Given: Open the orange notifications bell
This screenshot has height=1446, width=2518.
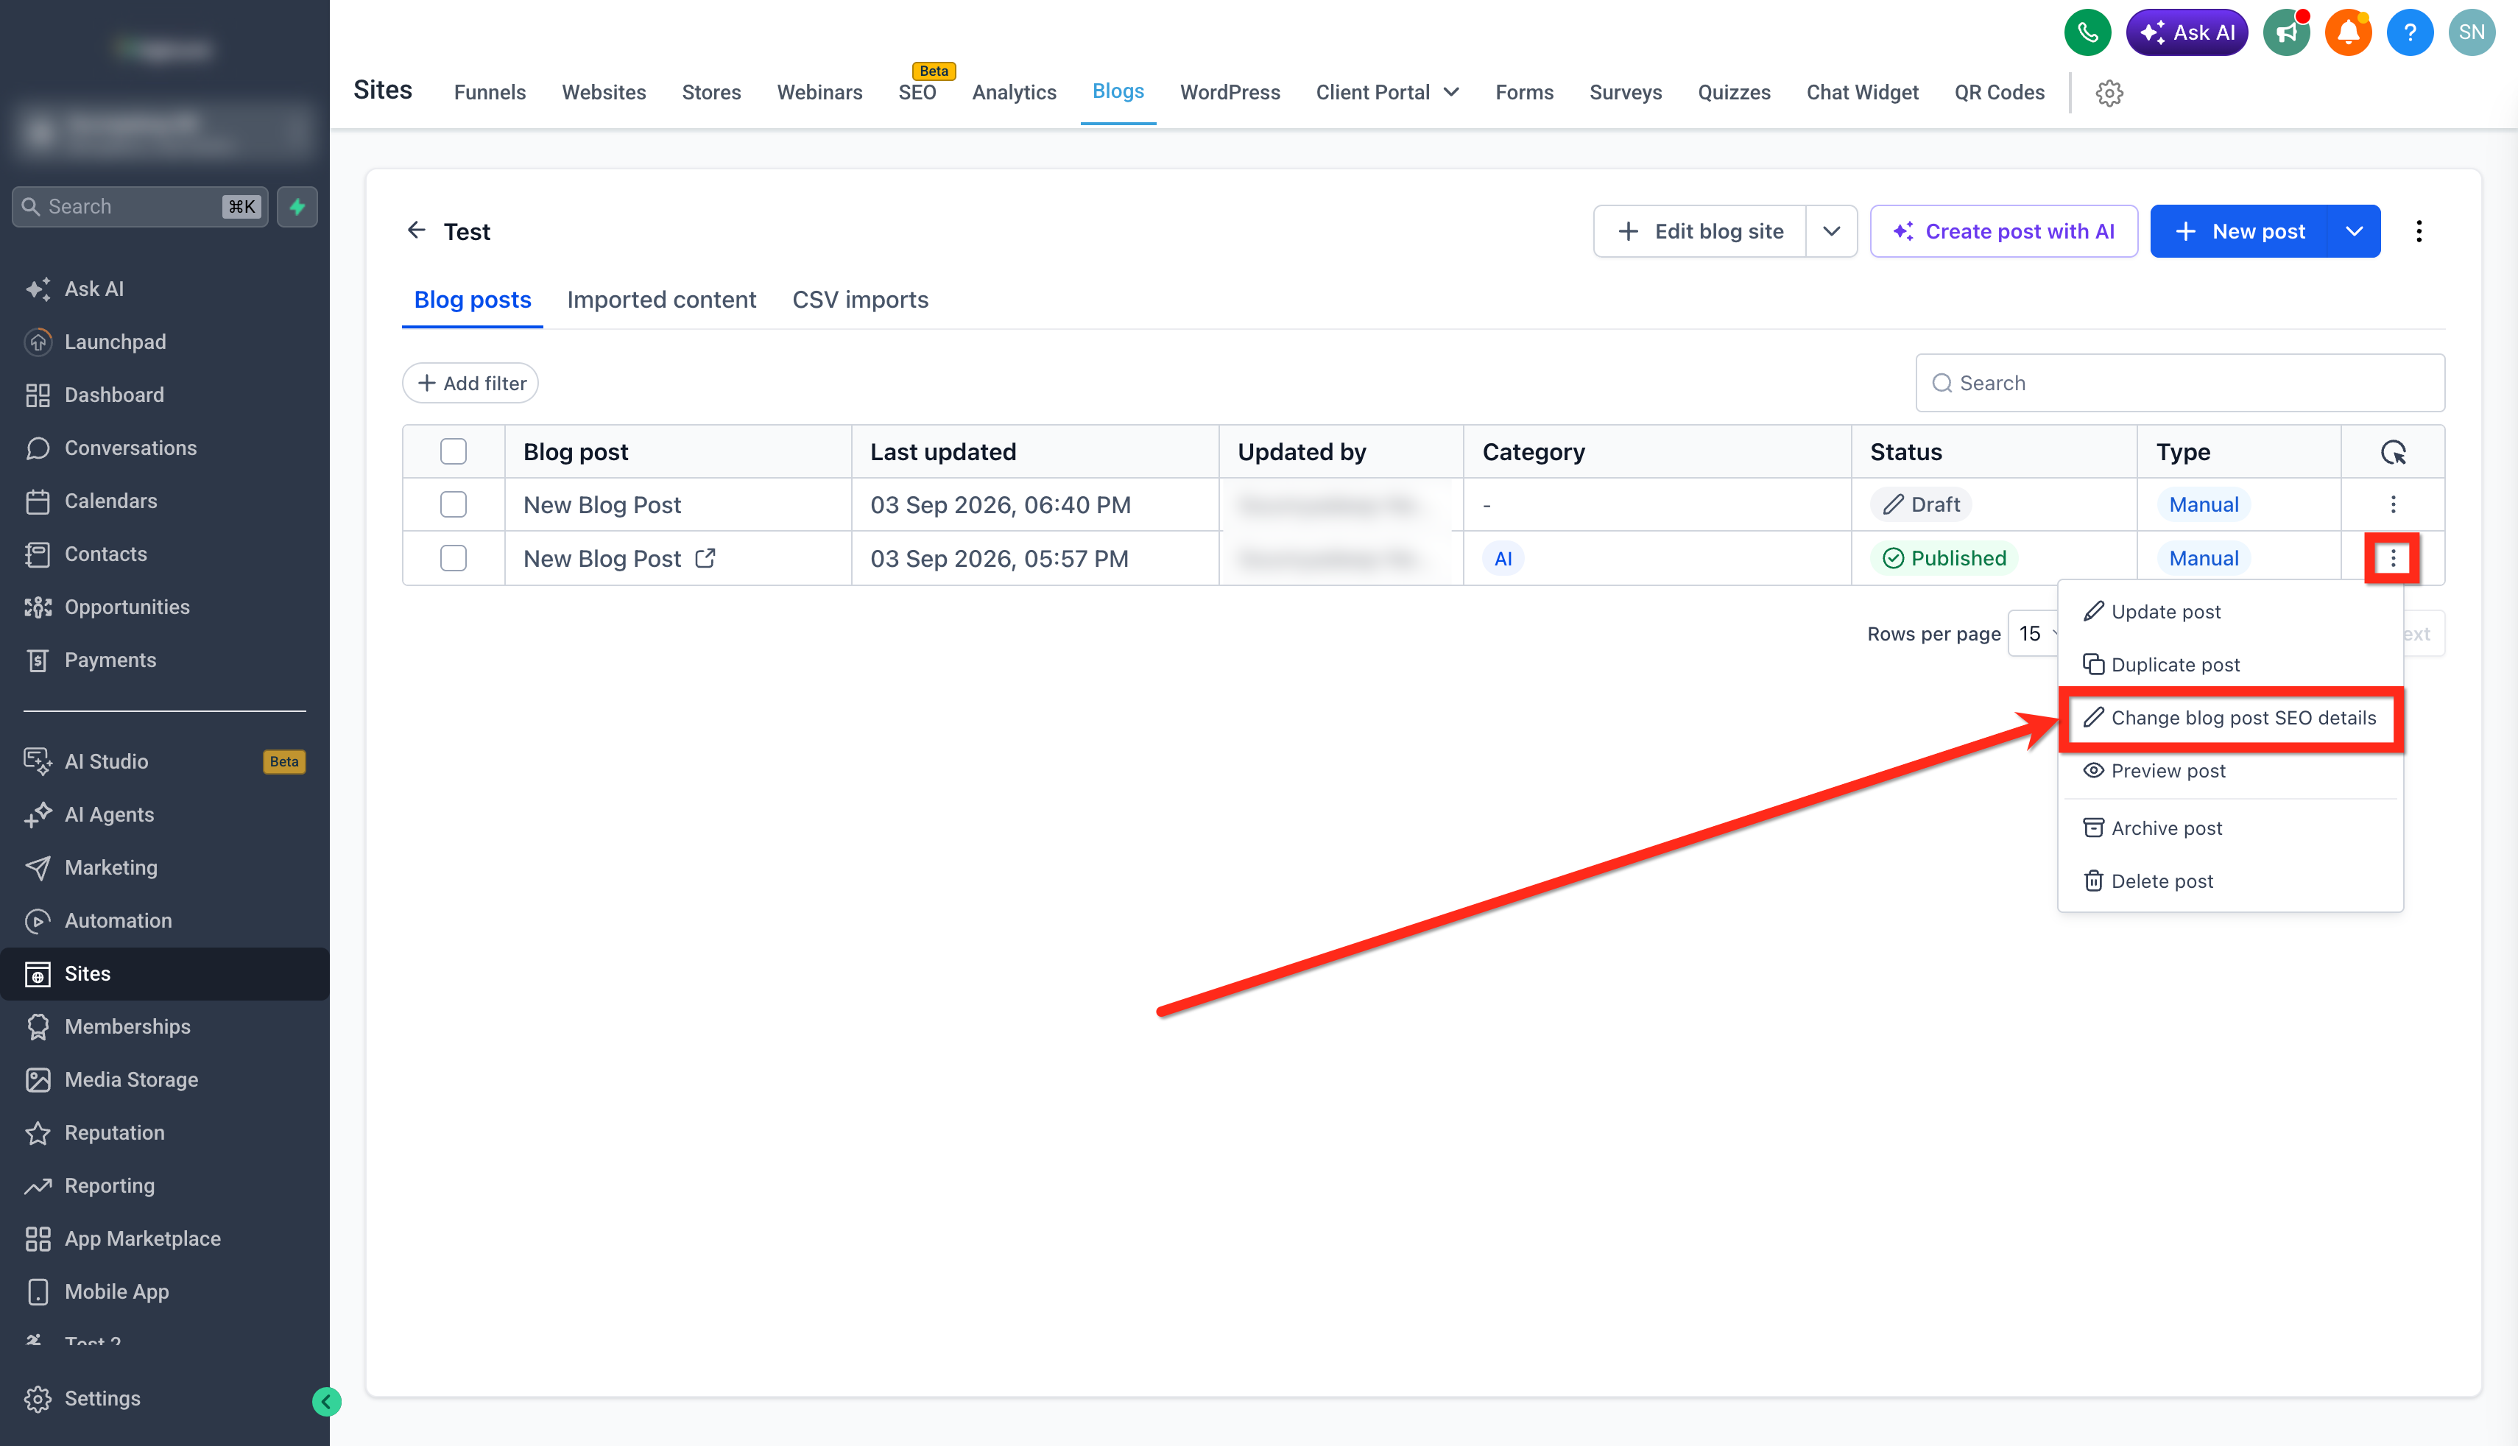Looking at the screenshot, I should point(2348,33).
